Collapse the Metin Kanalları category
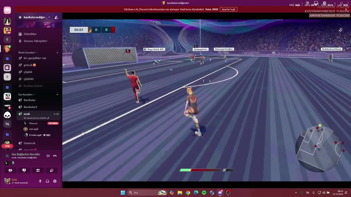This screenshot has width=351, height=197. [28, 53]
